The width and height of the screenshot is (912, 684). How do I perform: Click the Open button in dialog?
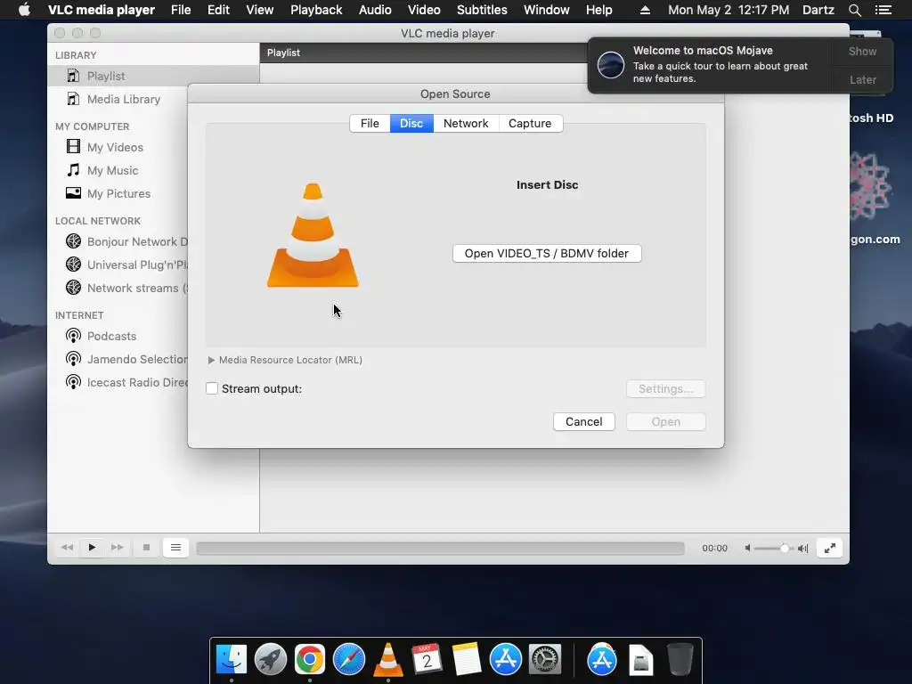tap(666, 421)
